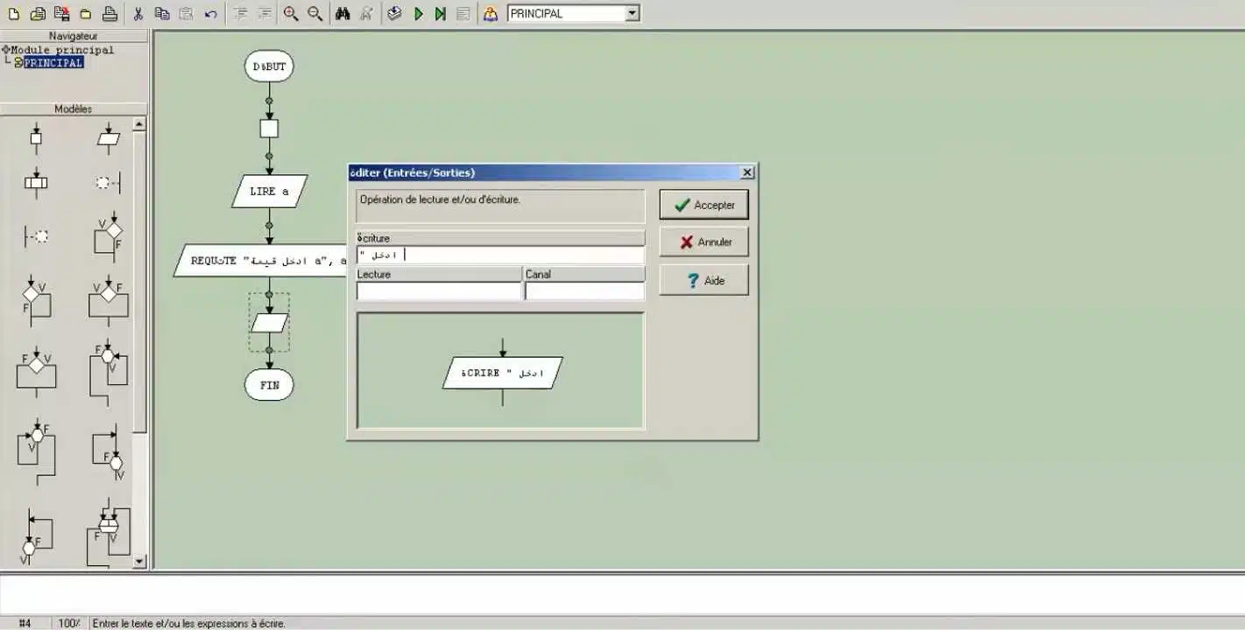Select the F/V selection structure template
The image size is (1245, 630).
click(36, 371)
